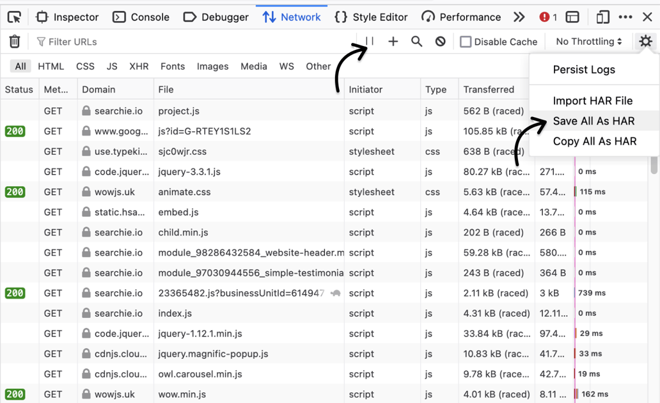Click the network settings gear icon
Image resolution: width=660 pixels, height=403 pixels.
coord(645,42)
